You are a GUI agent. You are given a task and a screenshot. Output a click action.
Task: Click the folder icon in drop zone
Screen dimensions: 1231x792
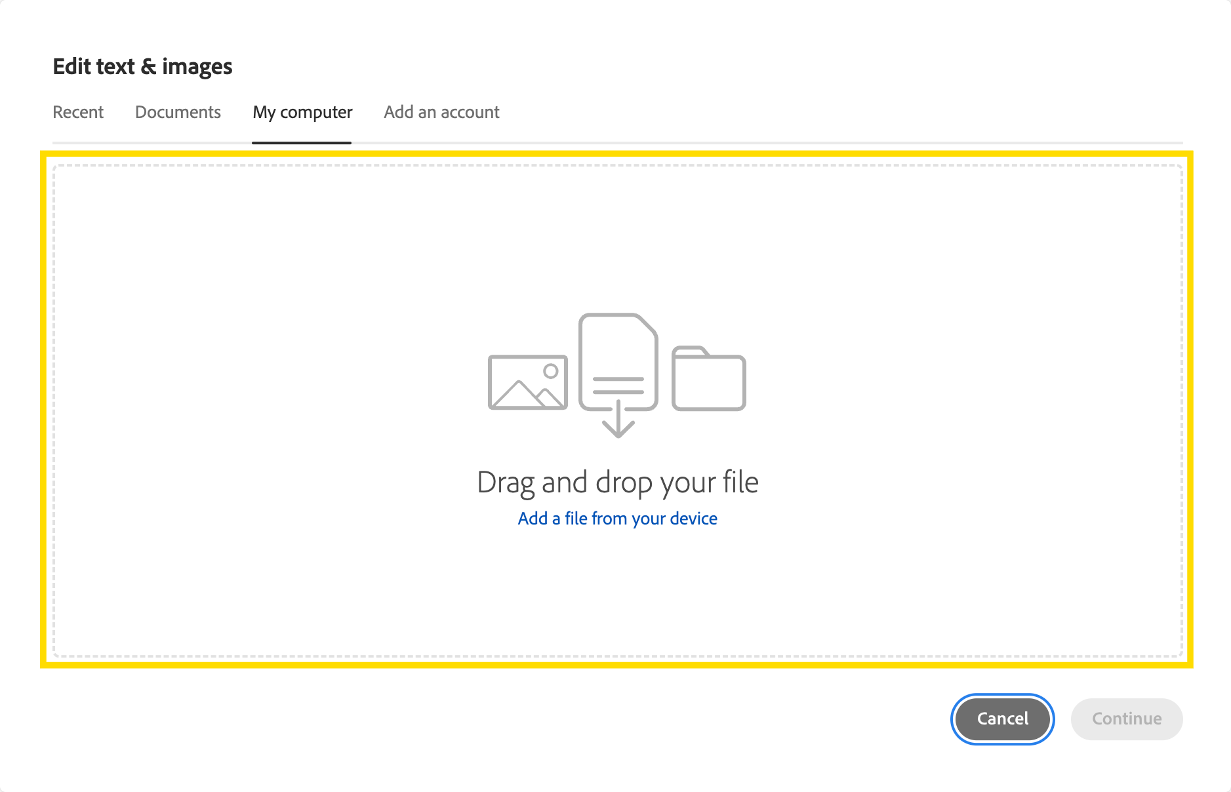pyautogui.click(x=709, y=378)
